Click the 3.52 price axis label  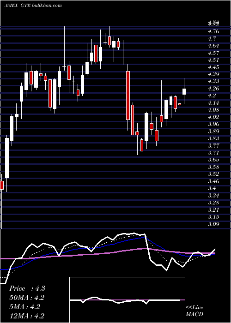coord(214,174)
